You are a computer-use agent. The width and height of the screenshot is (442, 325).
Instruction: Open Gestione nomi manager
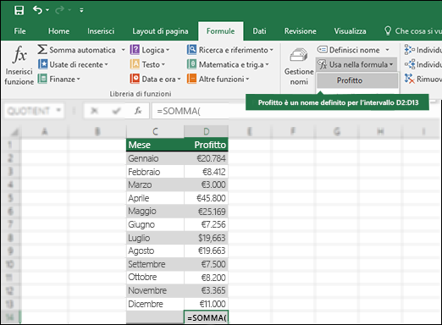click(x=299, y=67)
